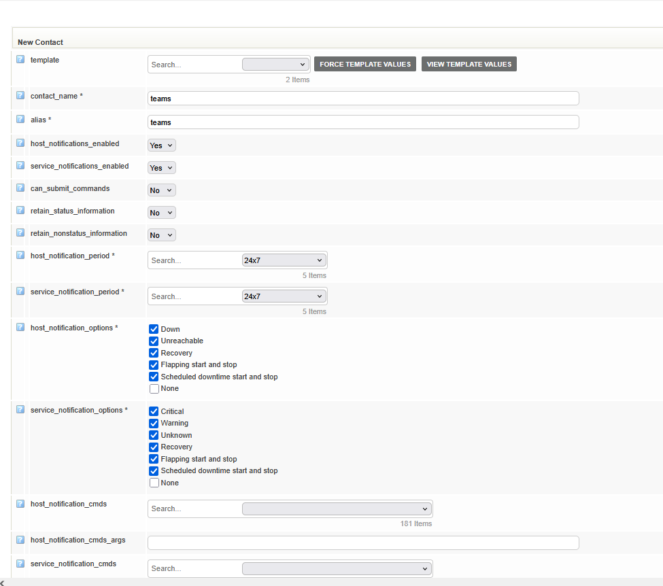
Task: Click help icon beside template field
Action: 20,59
